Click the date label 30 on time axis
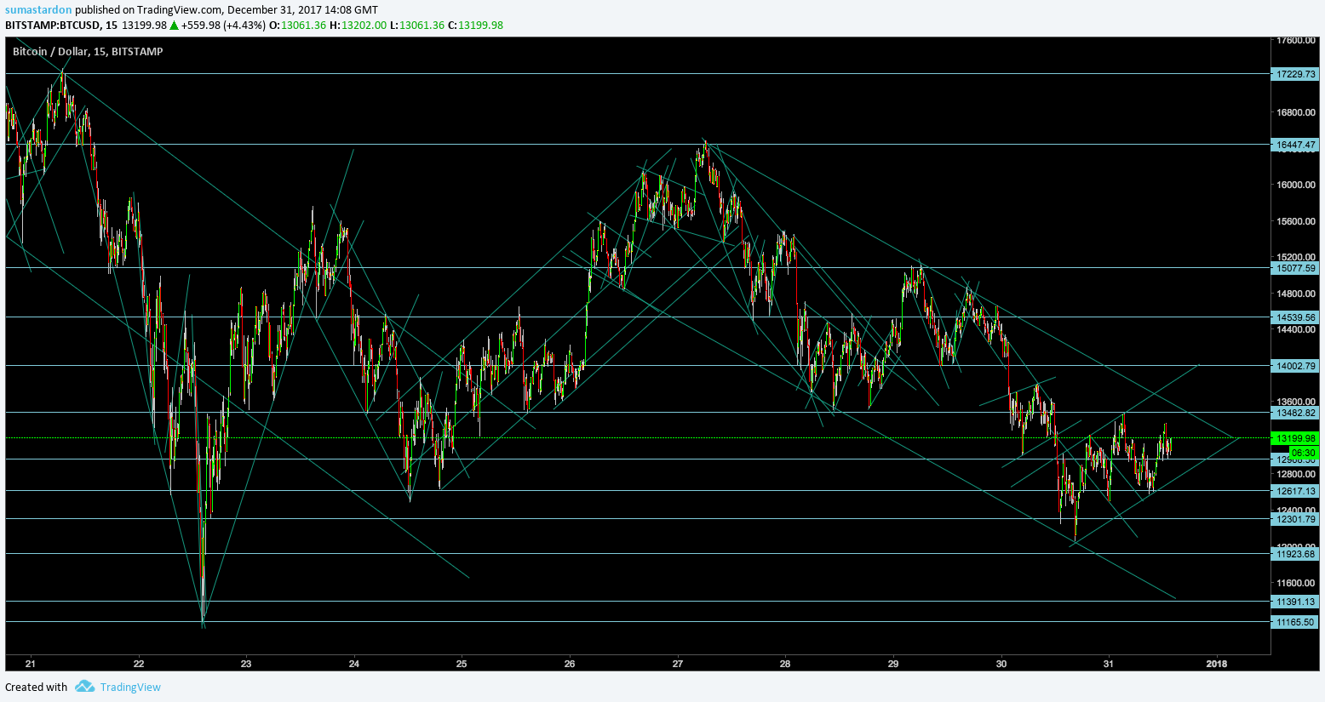The image size is (1325, 702). click(1001, 664)
